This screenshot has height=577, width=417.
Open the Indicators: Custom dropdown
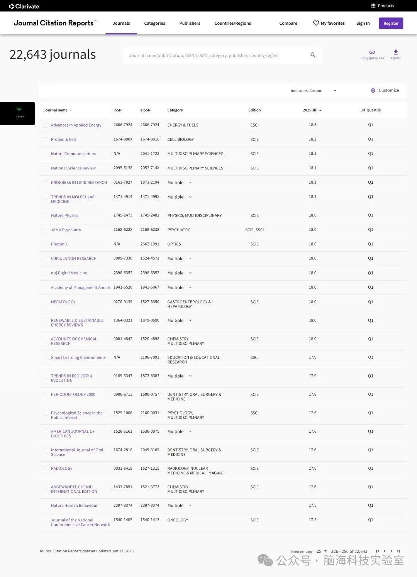click(x=314, y=91)
